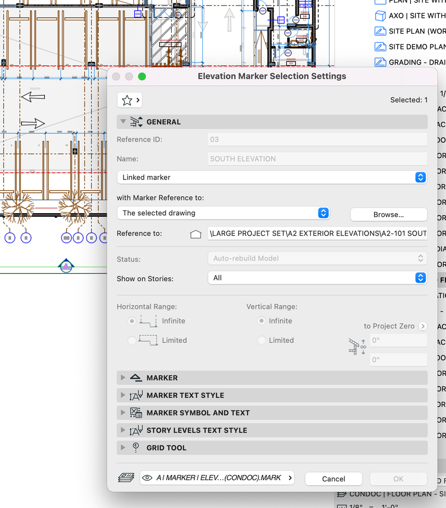Click Cancel to dismiss the dialog
This screenshot has height=508, width=446.
[334, 479]
